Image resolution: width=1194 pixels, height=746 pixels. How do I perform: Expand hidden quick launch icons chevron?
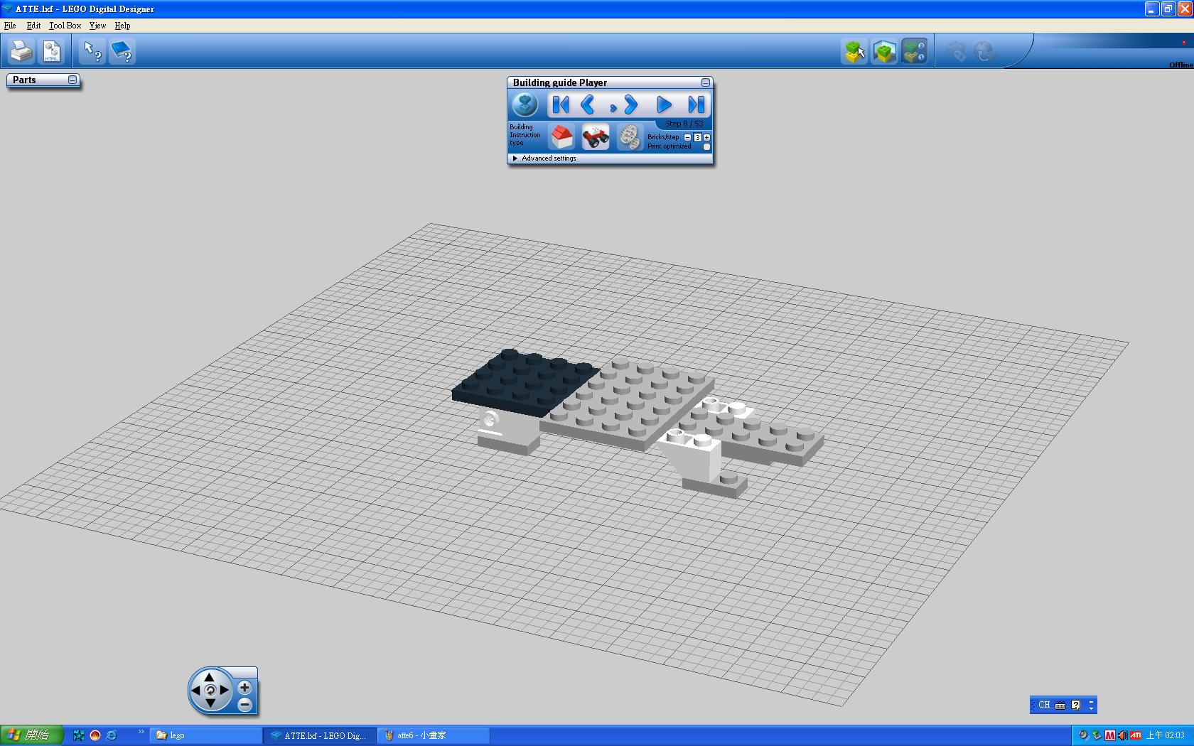(x=141, y=732)
